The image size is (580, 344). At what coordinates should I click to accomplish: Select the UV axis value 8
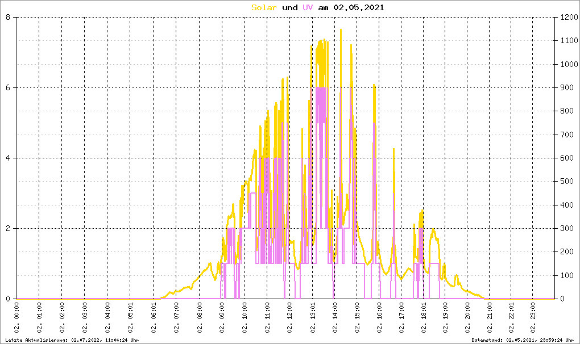point(8,18)
